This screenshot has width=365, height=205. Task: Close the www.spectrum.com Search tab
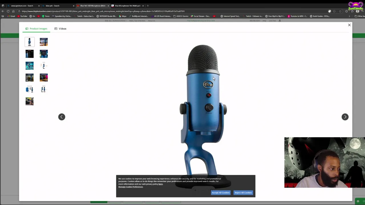click(39, 6)
